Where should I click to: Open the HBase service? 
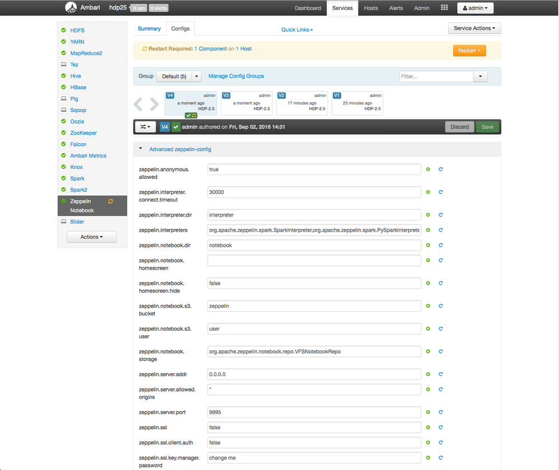point(78,87)
